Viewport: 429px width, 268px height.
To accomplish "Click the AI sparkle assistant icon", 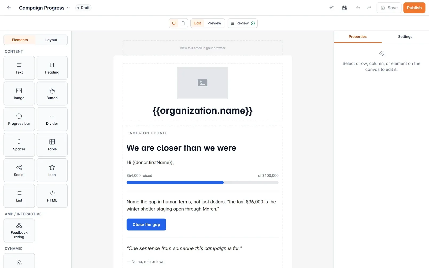I will tap(331, 8).
